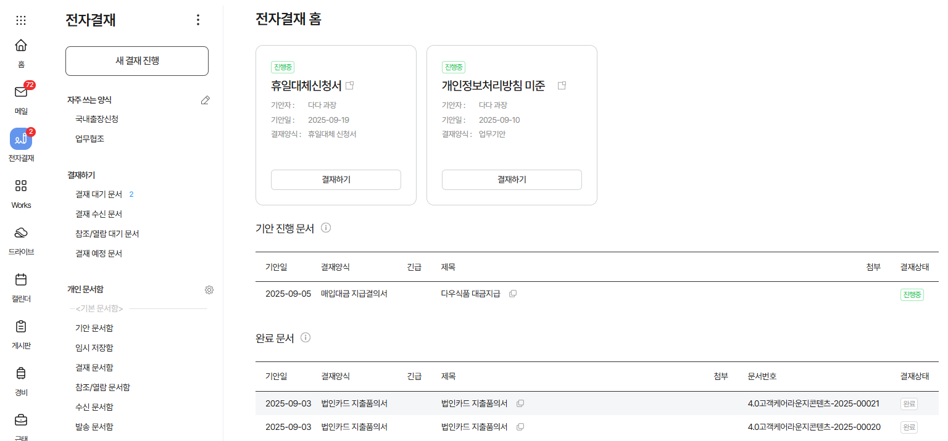This screenshot has width=948, height=441.
Task: Click info icon next to 완료 문서
Action: coord(305,337)
